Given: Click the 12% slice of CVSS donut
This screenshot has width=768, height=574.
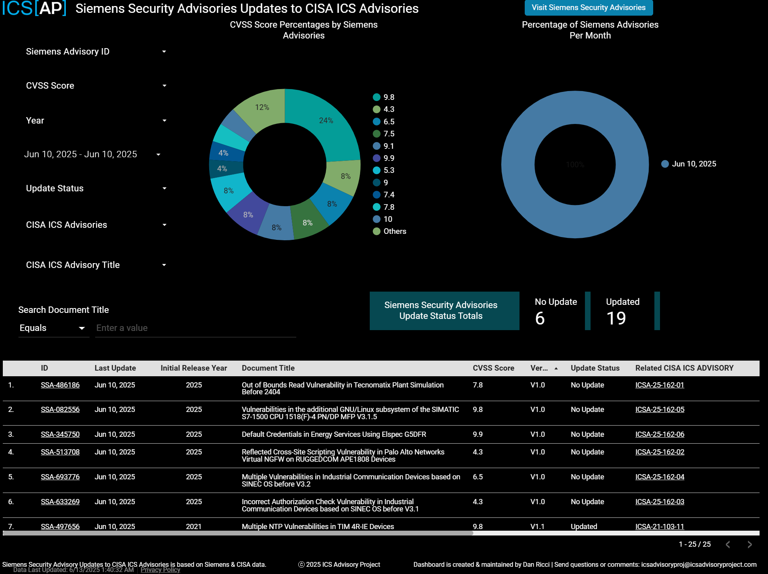Looking at the screenshot, I should click(x=262, y=107).
